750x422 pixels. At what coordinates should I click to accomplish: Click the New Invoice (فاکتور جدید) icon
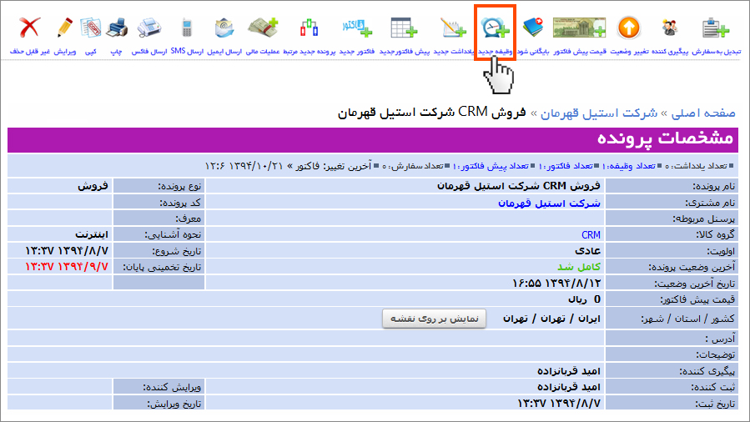pyautogui.click(x=357, y=28)
